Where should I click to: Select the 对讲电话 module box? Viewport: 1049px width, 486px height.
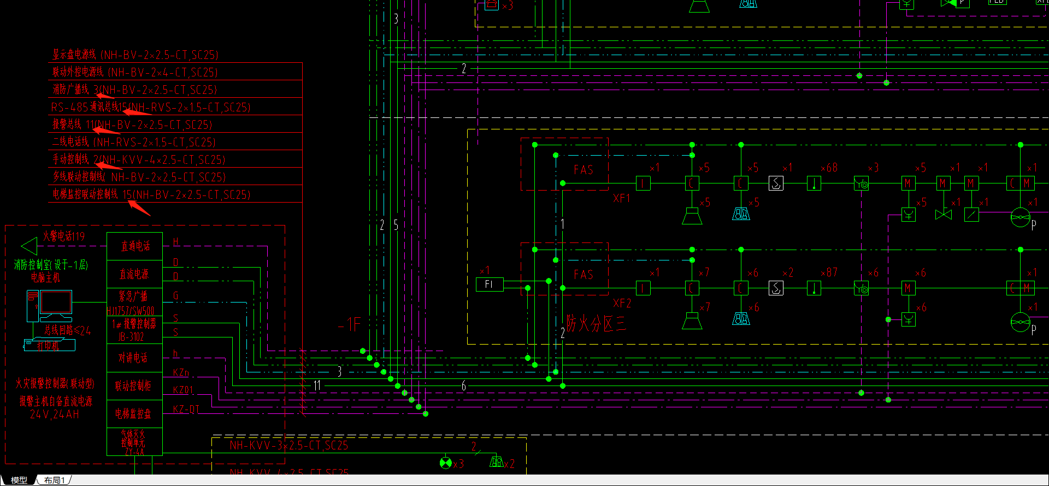(134, 358)
